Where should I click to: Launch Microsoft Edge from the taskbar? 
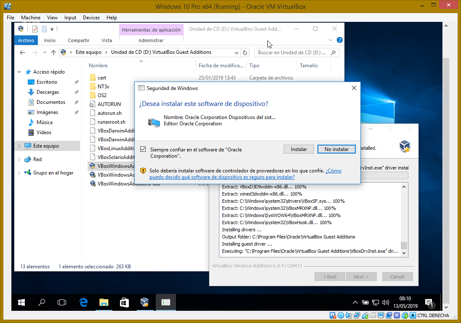(x=83, y=302)
